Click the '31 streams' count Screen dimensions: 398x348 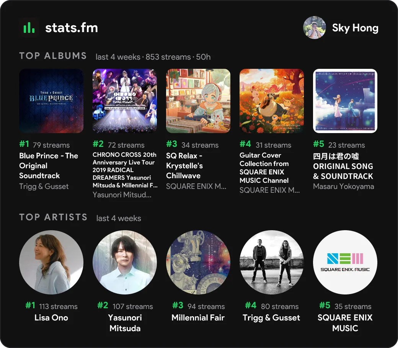pos(273,145)
